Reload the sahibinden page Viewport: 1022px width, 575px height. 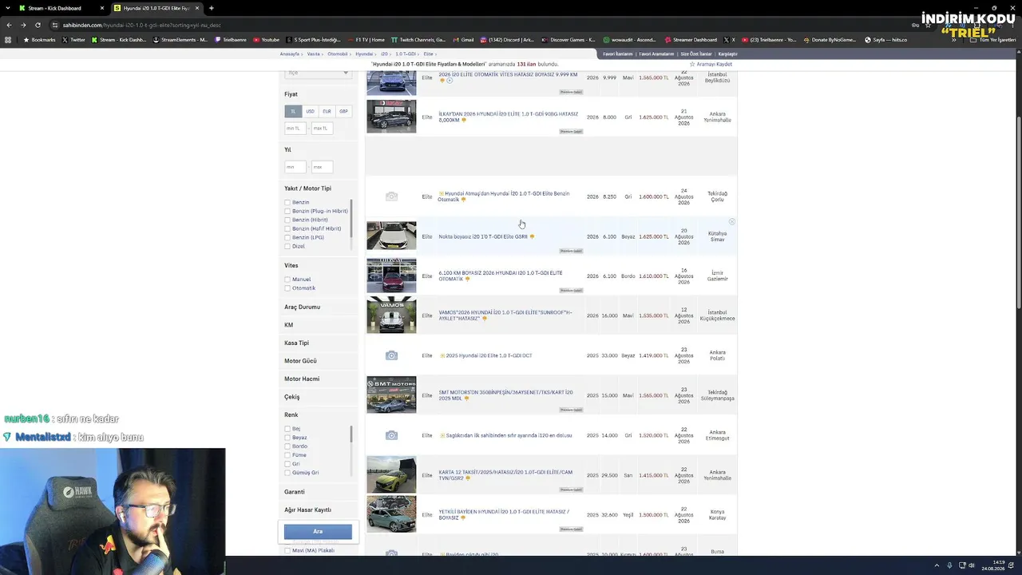click(38, 25)
